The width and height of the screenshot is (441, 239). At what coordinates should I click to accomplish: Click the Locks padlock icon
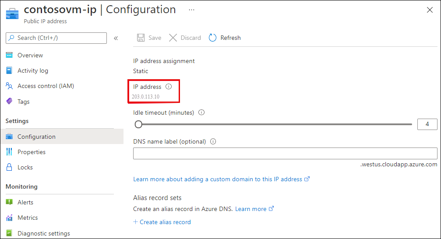[9, 167]
